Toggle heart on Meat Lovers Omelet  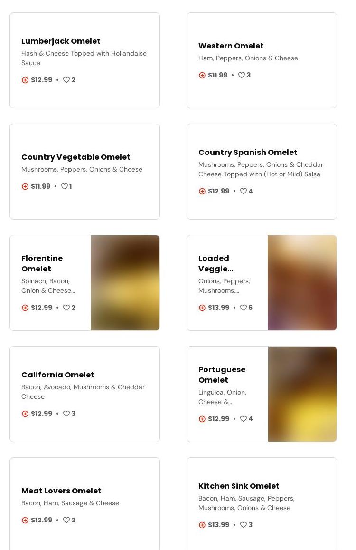coord(66,521)
